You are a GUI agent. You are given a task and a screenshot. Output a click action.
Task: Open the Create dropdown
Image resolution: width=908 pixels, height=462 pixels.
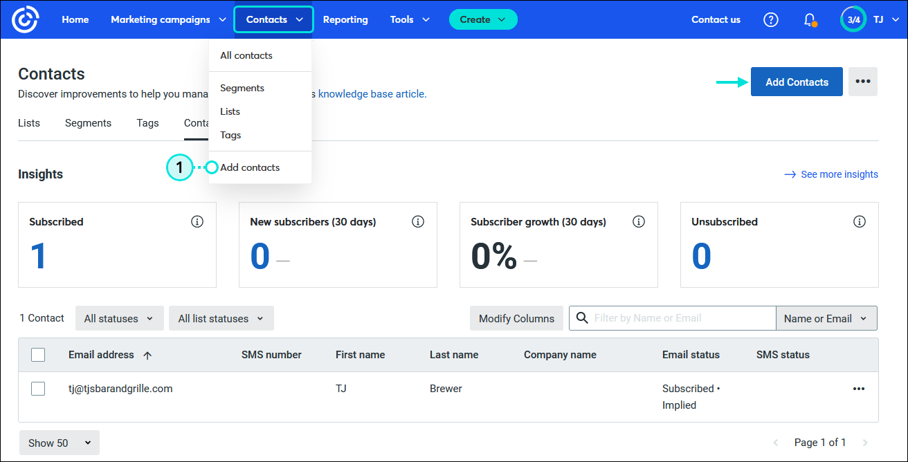coord(483,19)
